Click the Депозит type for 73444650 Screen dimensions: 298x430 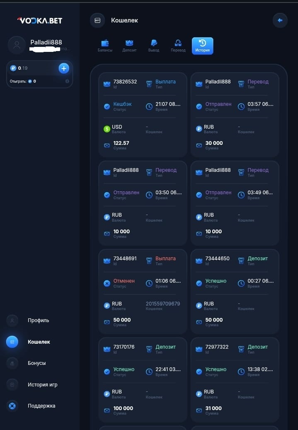coord(257,259)
